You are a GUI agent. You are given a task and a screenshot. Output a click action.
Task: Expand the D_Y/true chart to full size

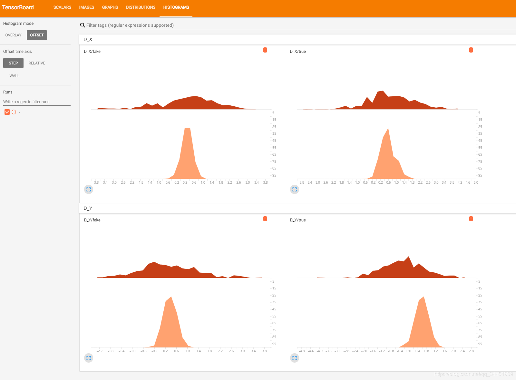tap(295, 358)
